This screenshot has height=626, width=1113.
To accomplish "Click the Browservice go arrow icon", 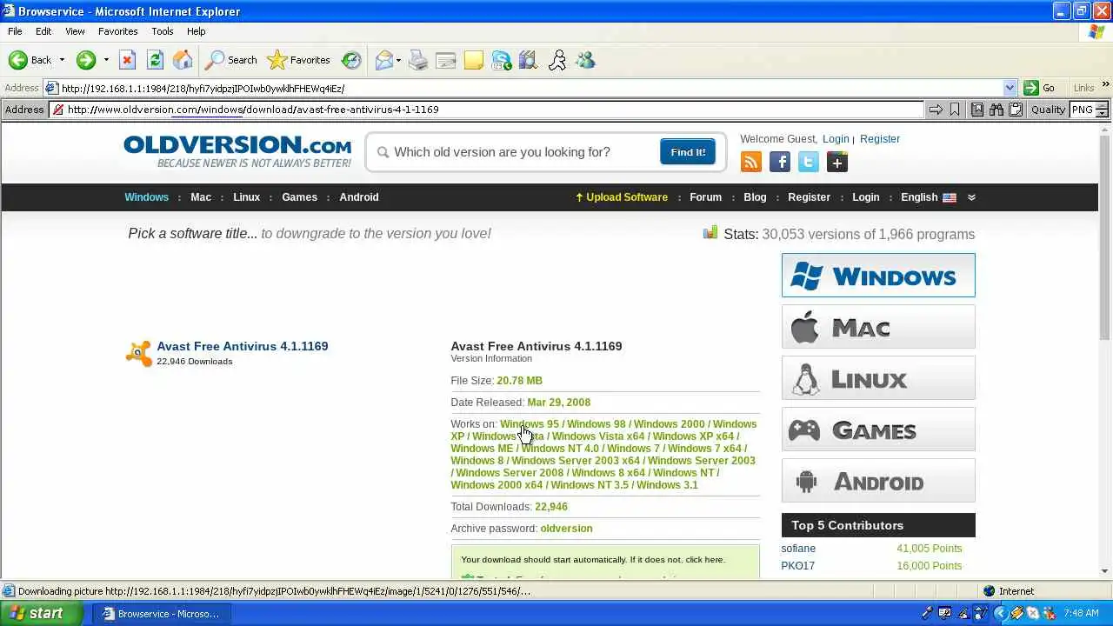I will [x=936, y=110].
